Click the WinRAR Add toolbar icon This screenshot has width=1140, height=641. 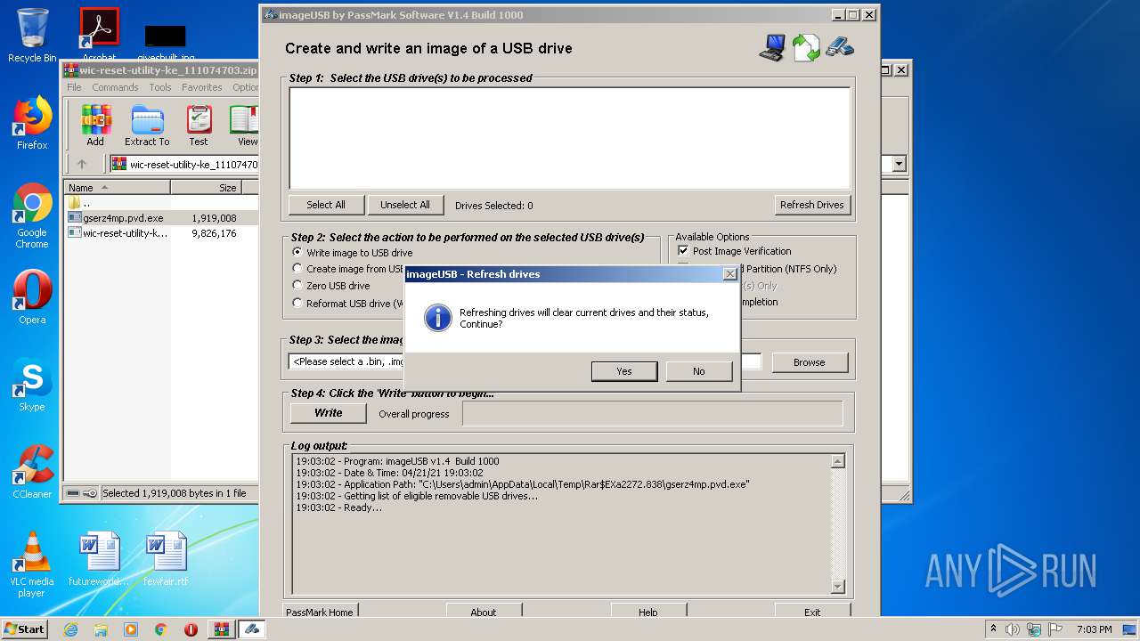pos(95,126)
